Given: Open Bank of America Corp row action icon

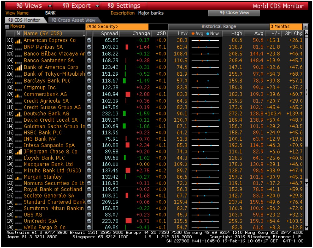Looking at the screenshot, I should click(89, 67).
